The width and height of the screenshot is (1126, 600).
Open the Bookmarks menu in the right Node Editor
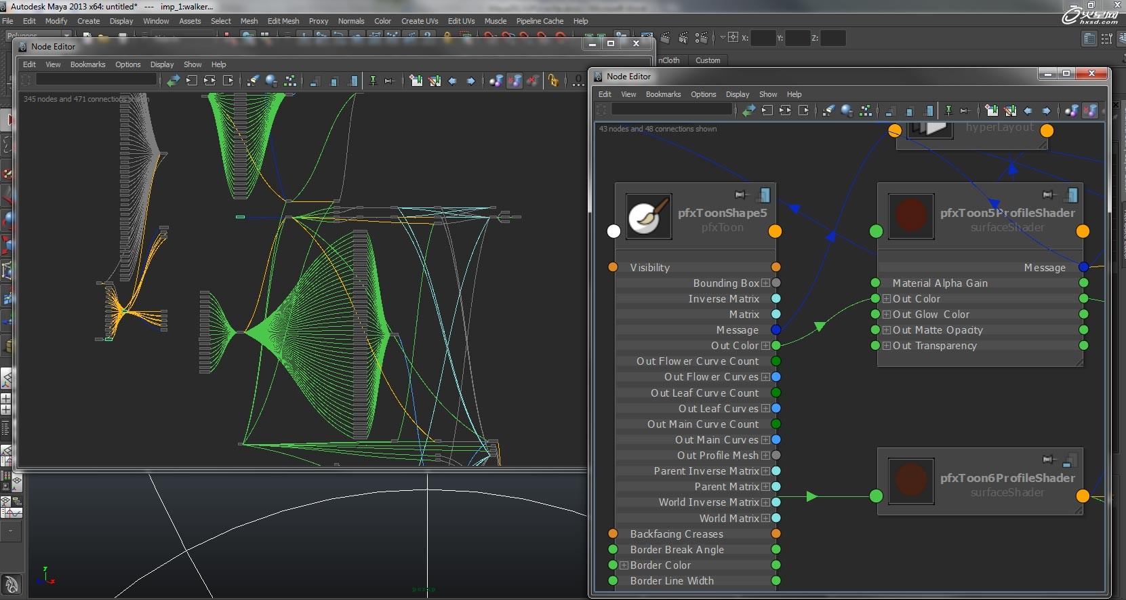[662, 94]
